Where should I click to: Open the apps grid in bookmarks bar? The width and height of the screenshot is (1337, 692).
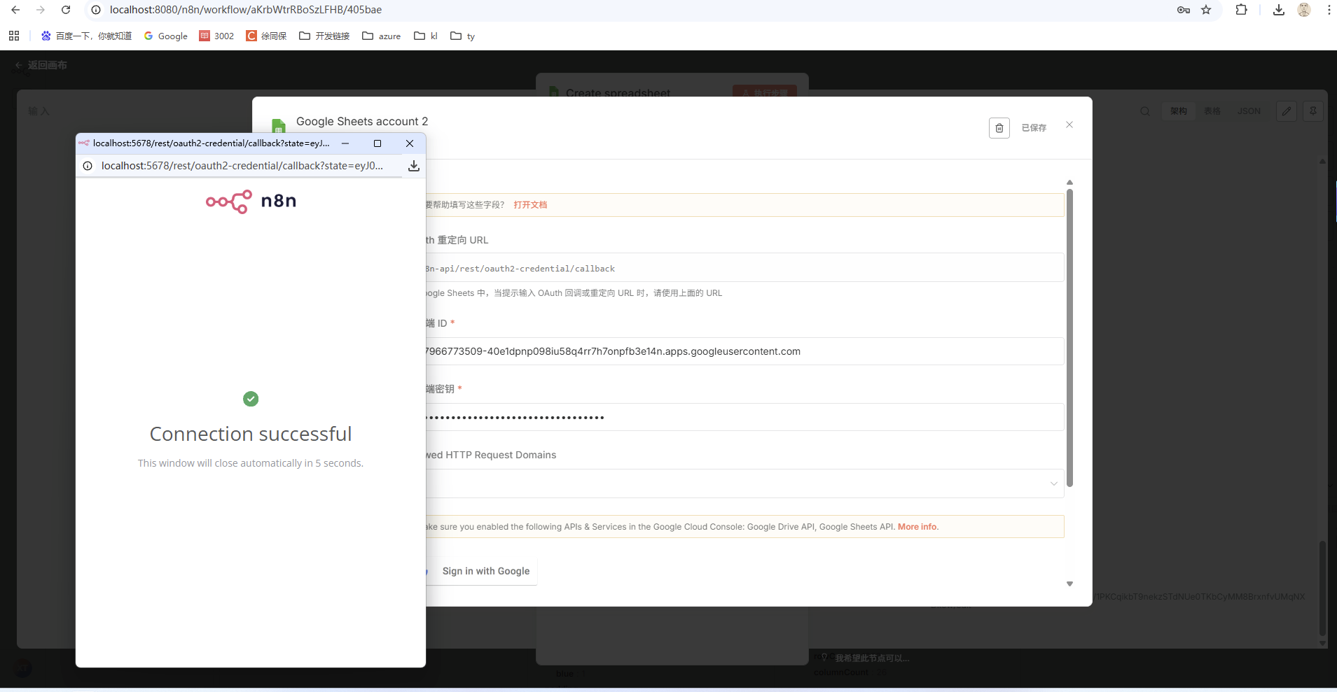[14, 36]
